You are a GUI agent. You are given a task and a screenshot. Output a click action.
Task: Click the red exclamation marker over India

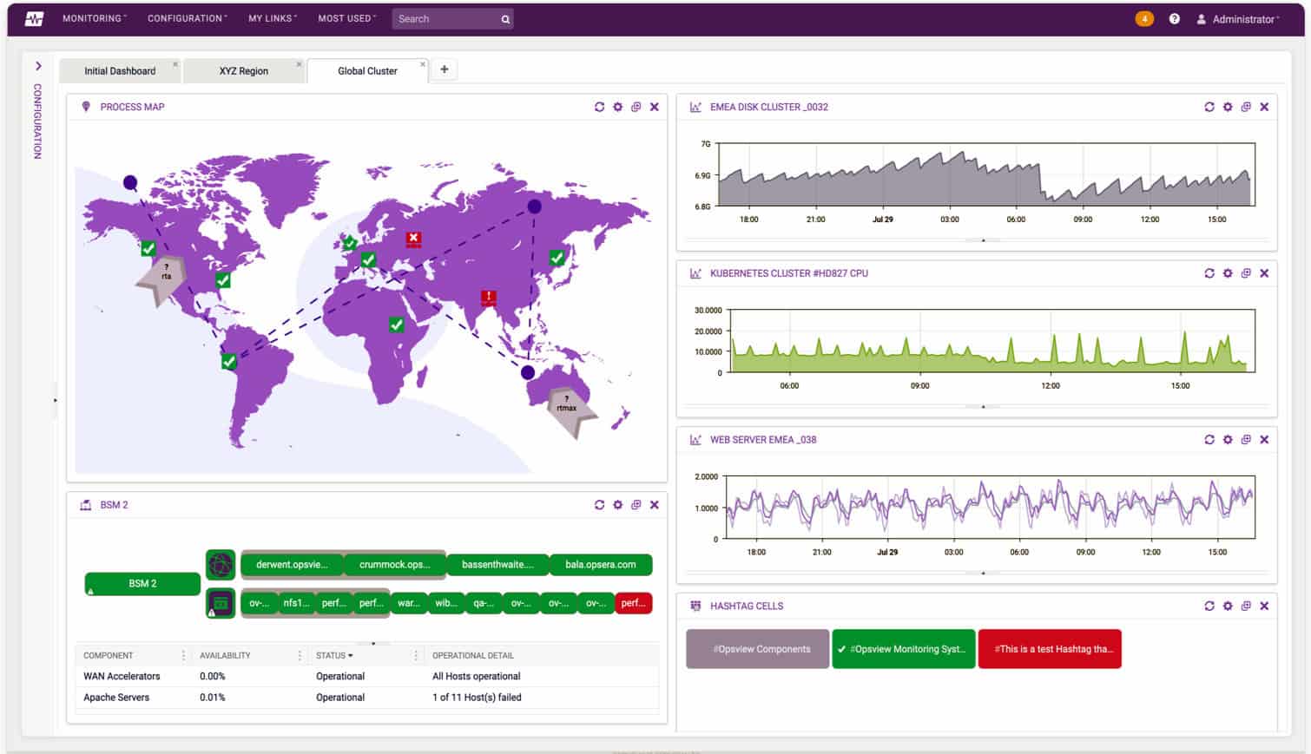[x=489, y=298]
